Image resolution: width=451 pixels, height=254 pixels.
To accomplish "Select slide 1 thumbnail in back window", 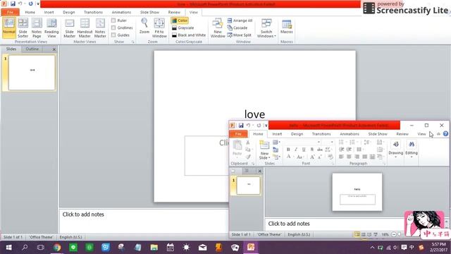I will [32, 73].
